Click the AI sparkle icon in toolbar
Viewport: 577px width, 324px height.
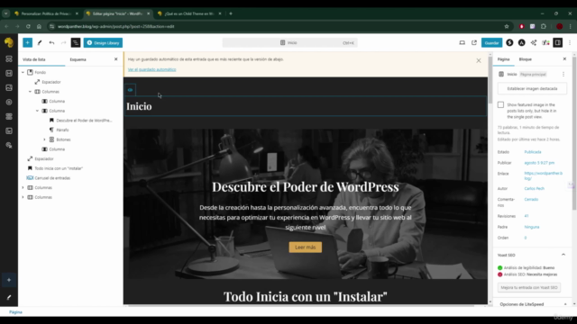click(534, 42)
